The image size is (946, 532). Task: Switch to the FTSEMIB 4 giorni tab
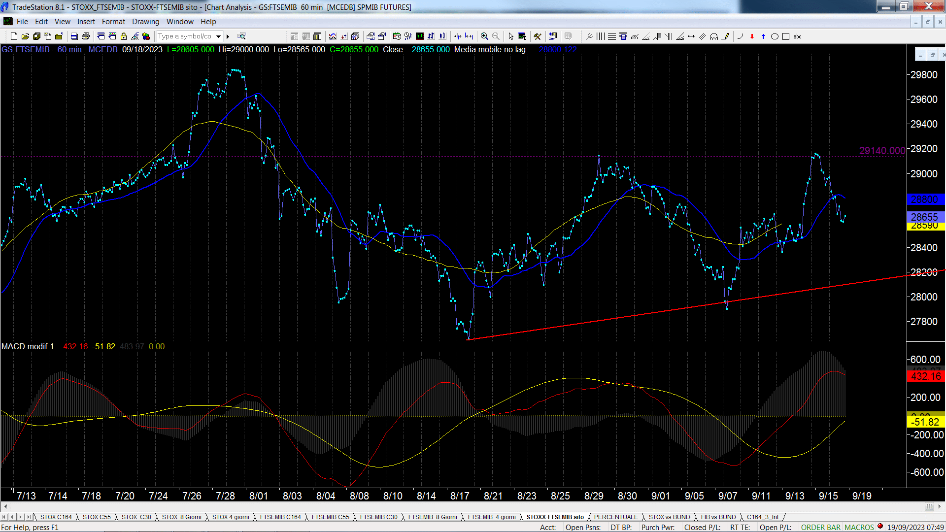(492, 517)
